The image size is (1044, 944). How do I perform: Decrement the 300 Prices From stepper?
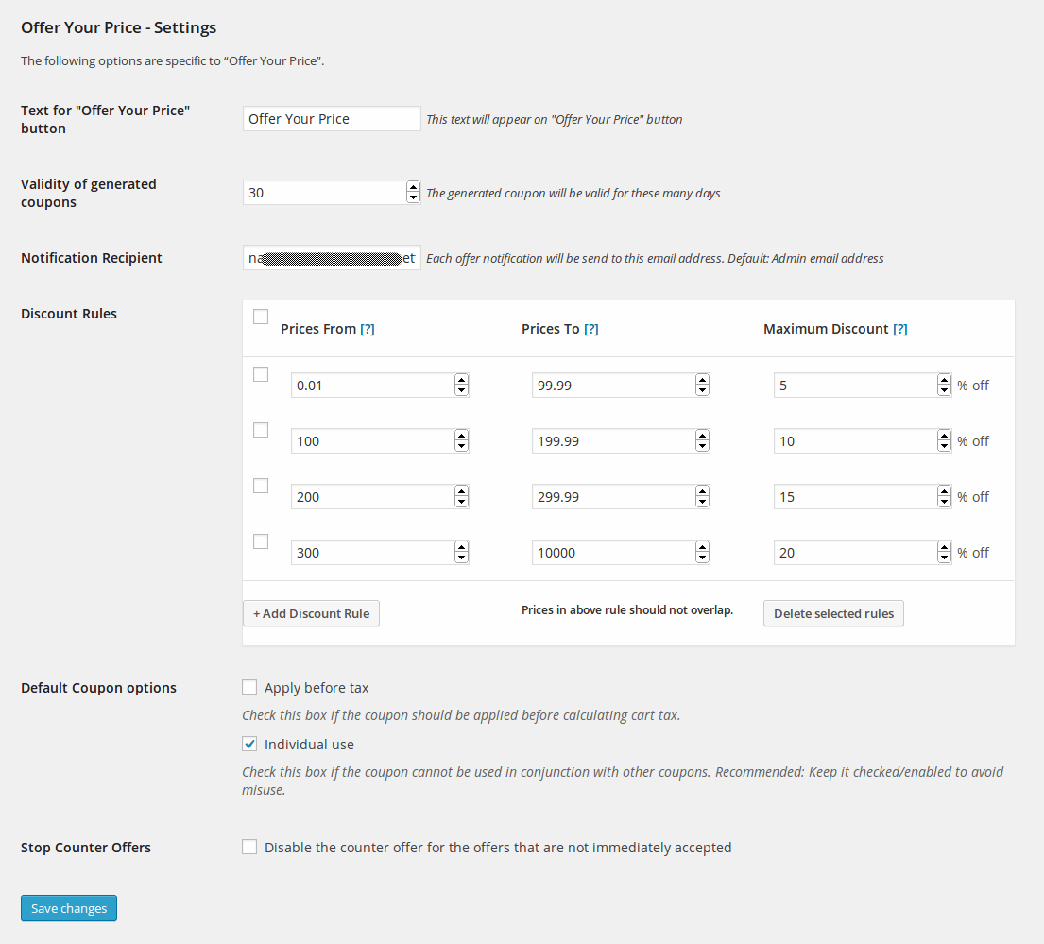point(461,558)
